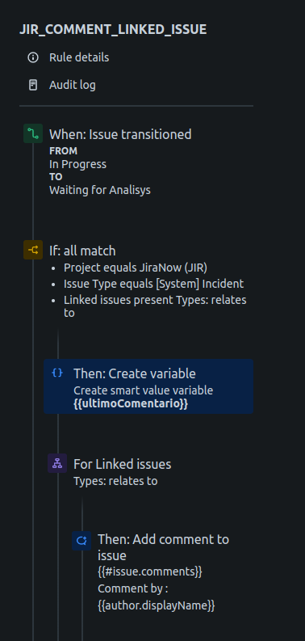Click the Project equals JiraNow (JIR) condition
305x641 pixels.
click(x=135, y=268)
